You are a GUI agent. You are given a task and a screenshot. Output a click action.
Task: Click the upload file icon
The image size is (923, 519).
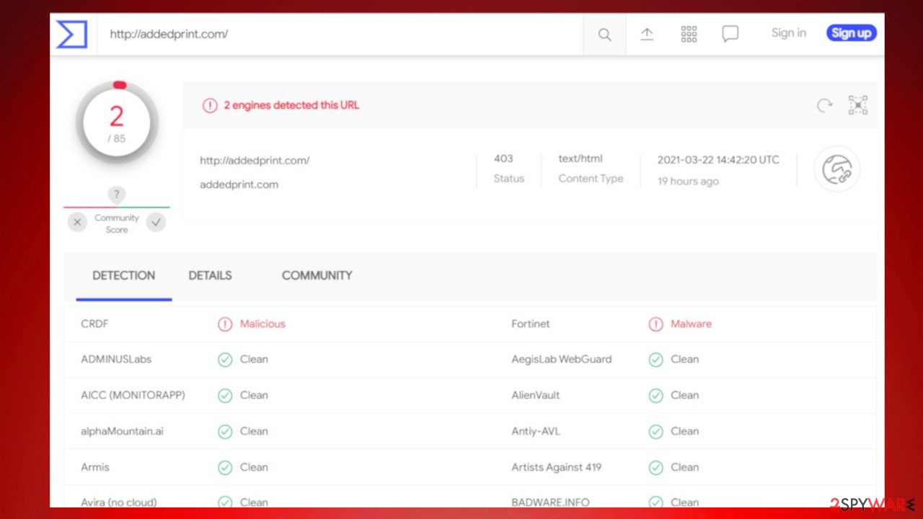[x=647, y=34]
